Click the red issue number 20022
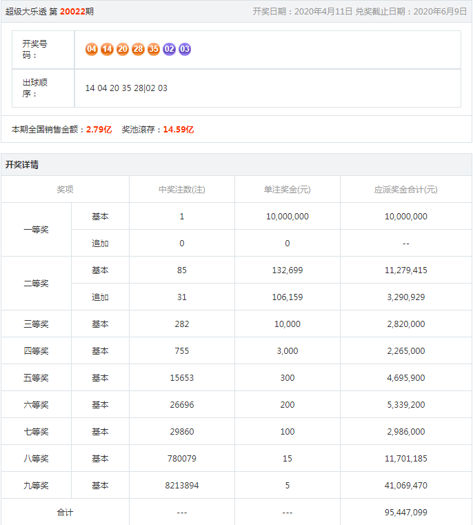Viewport: 473px width, 525px height. (72, 12)
